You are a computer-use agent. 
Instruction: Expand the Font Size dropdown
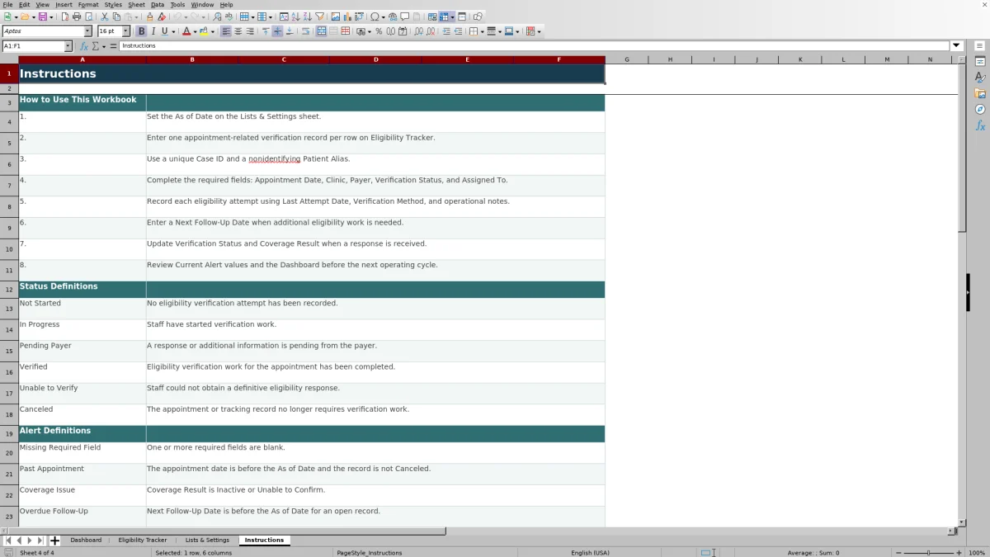click(126, 31)
